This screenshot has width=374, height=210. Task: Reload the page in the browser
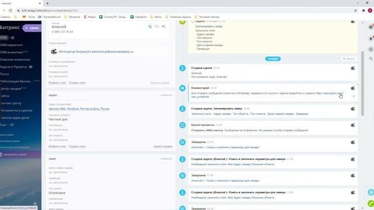coord(11,10)
